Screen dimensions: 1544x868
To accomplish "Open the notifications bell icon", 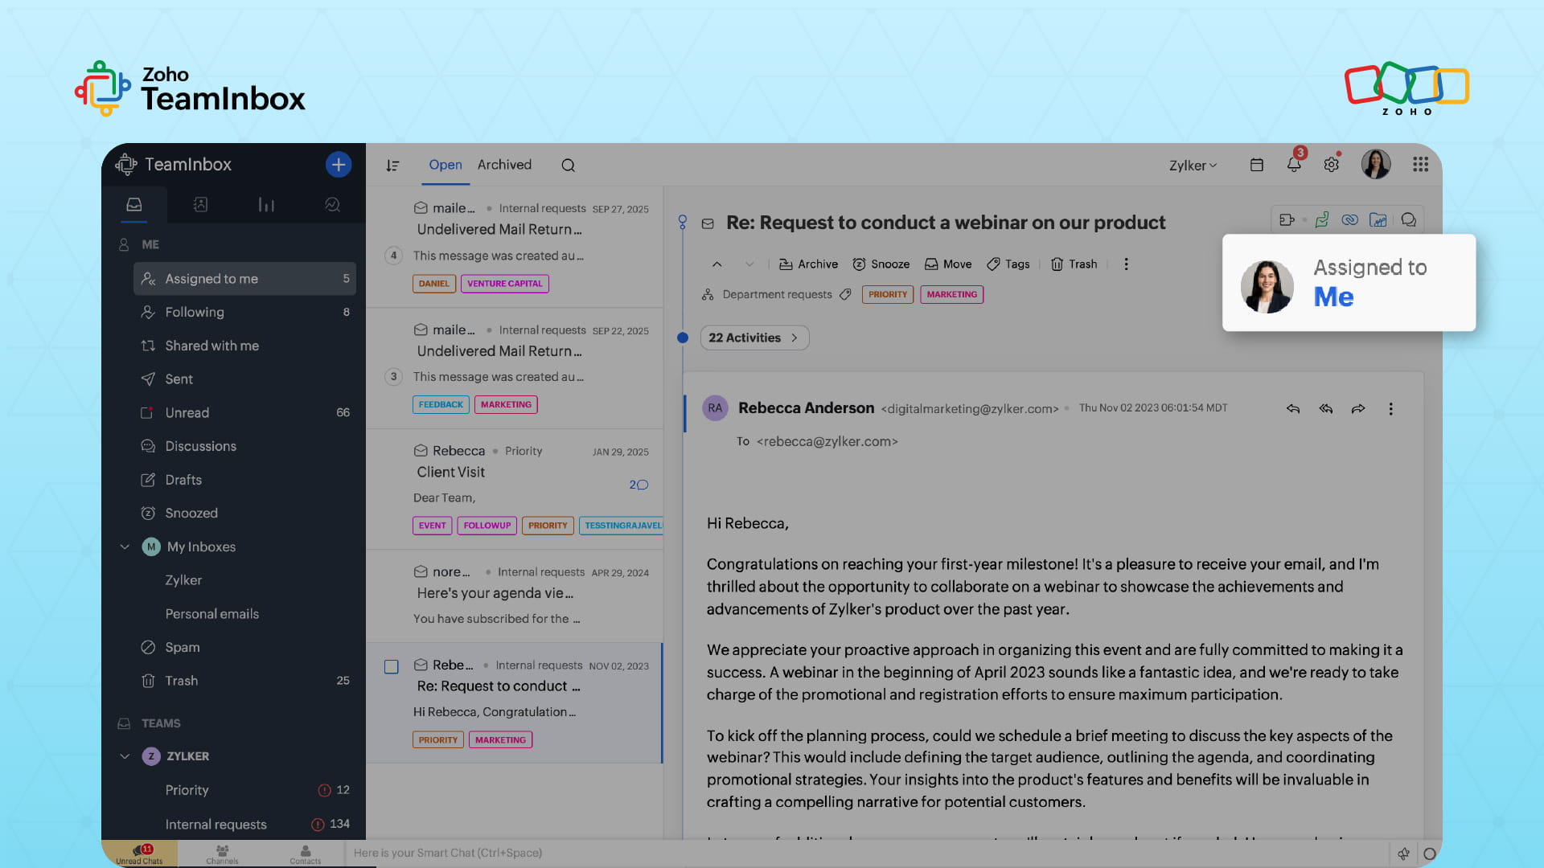I will [x=1294, y=165].
